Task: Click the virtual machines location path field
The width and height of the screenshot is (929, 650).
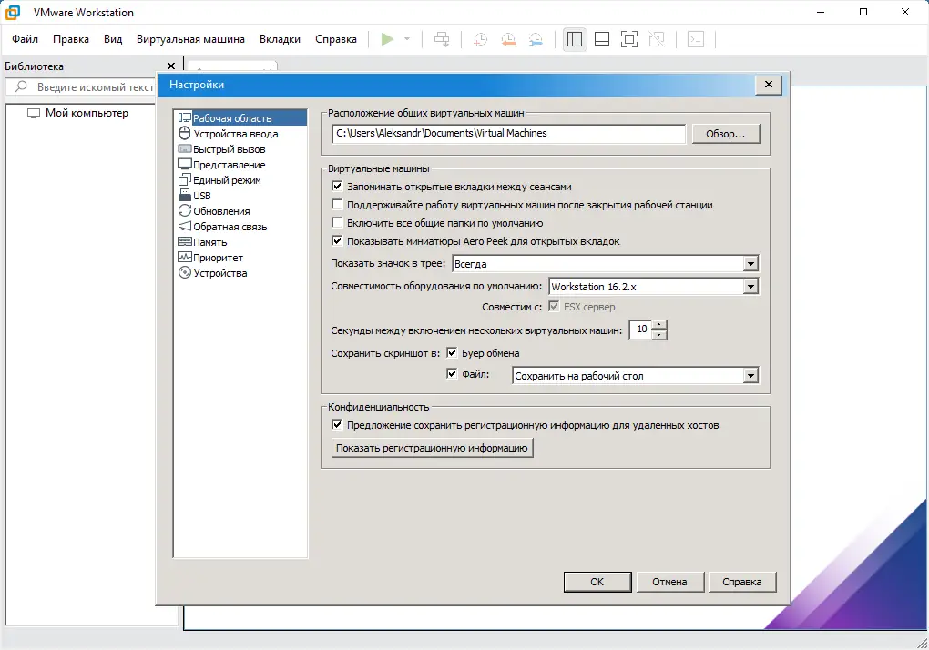Action: tap(508, 133)
